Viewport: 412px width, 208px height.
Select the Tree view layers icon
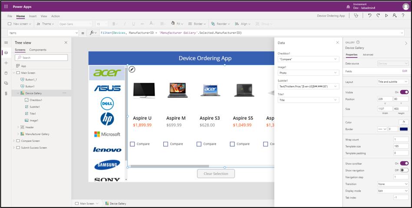pyautogui.click(x=6, y=53)
